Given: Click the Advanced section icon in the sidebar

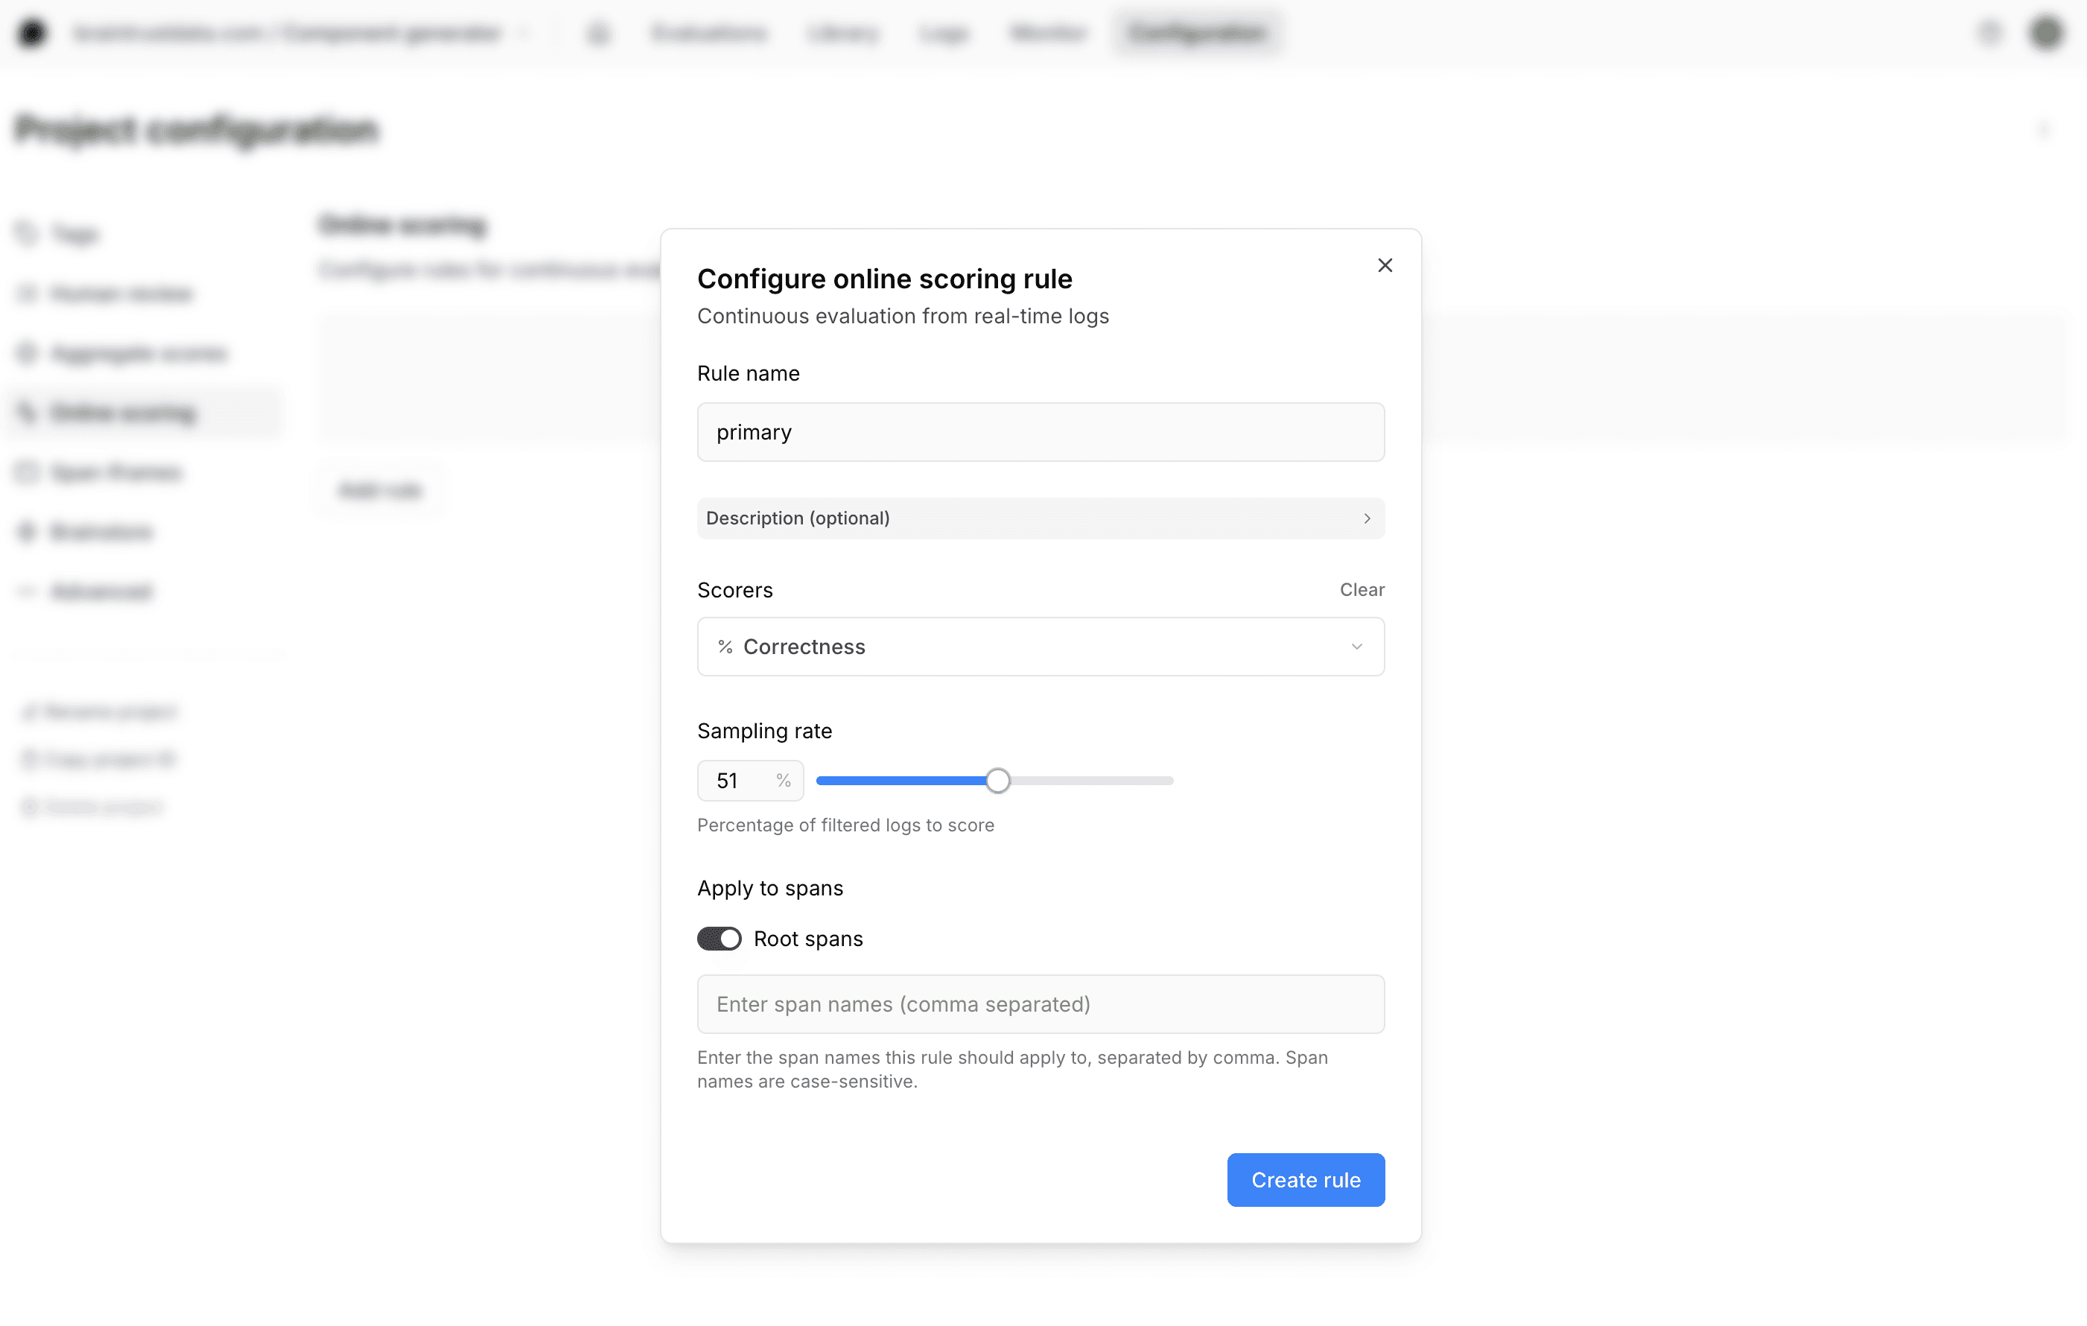Looking at the screenshot, I should point(26,590).
